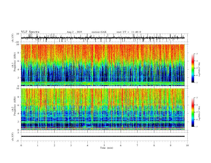Click the "Time (min)" axis label
Image resolution: width=211 pixels, height=163 pixels.
point(107,148)
